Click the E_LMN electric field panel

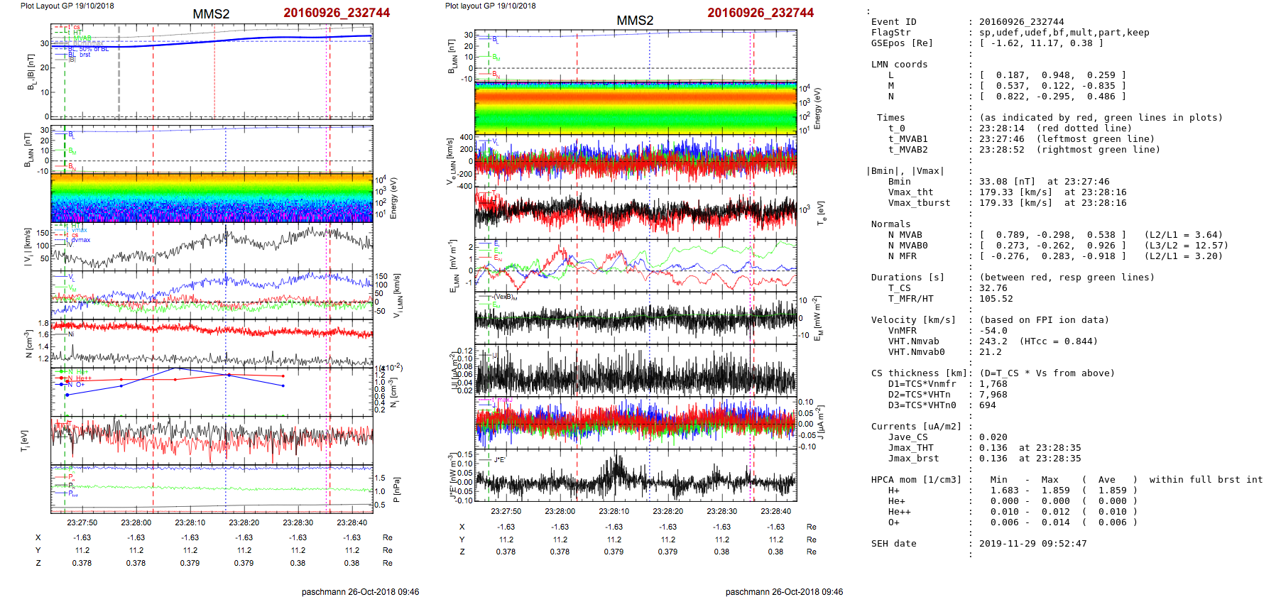click(635, 265)
